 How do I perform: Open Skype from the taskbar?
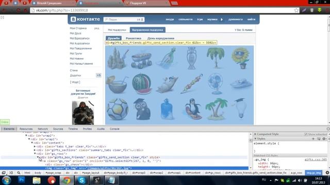81,180
